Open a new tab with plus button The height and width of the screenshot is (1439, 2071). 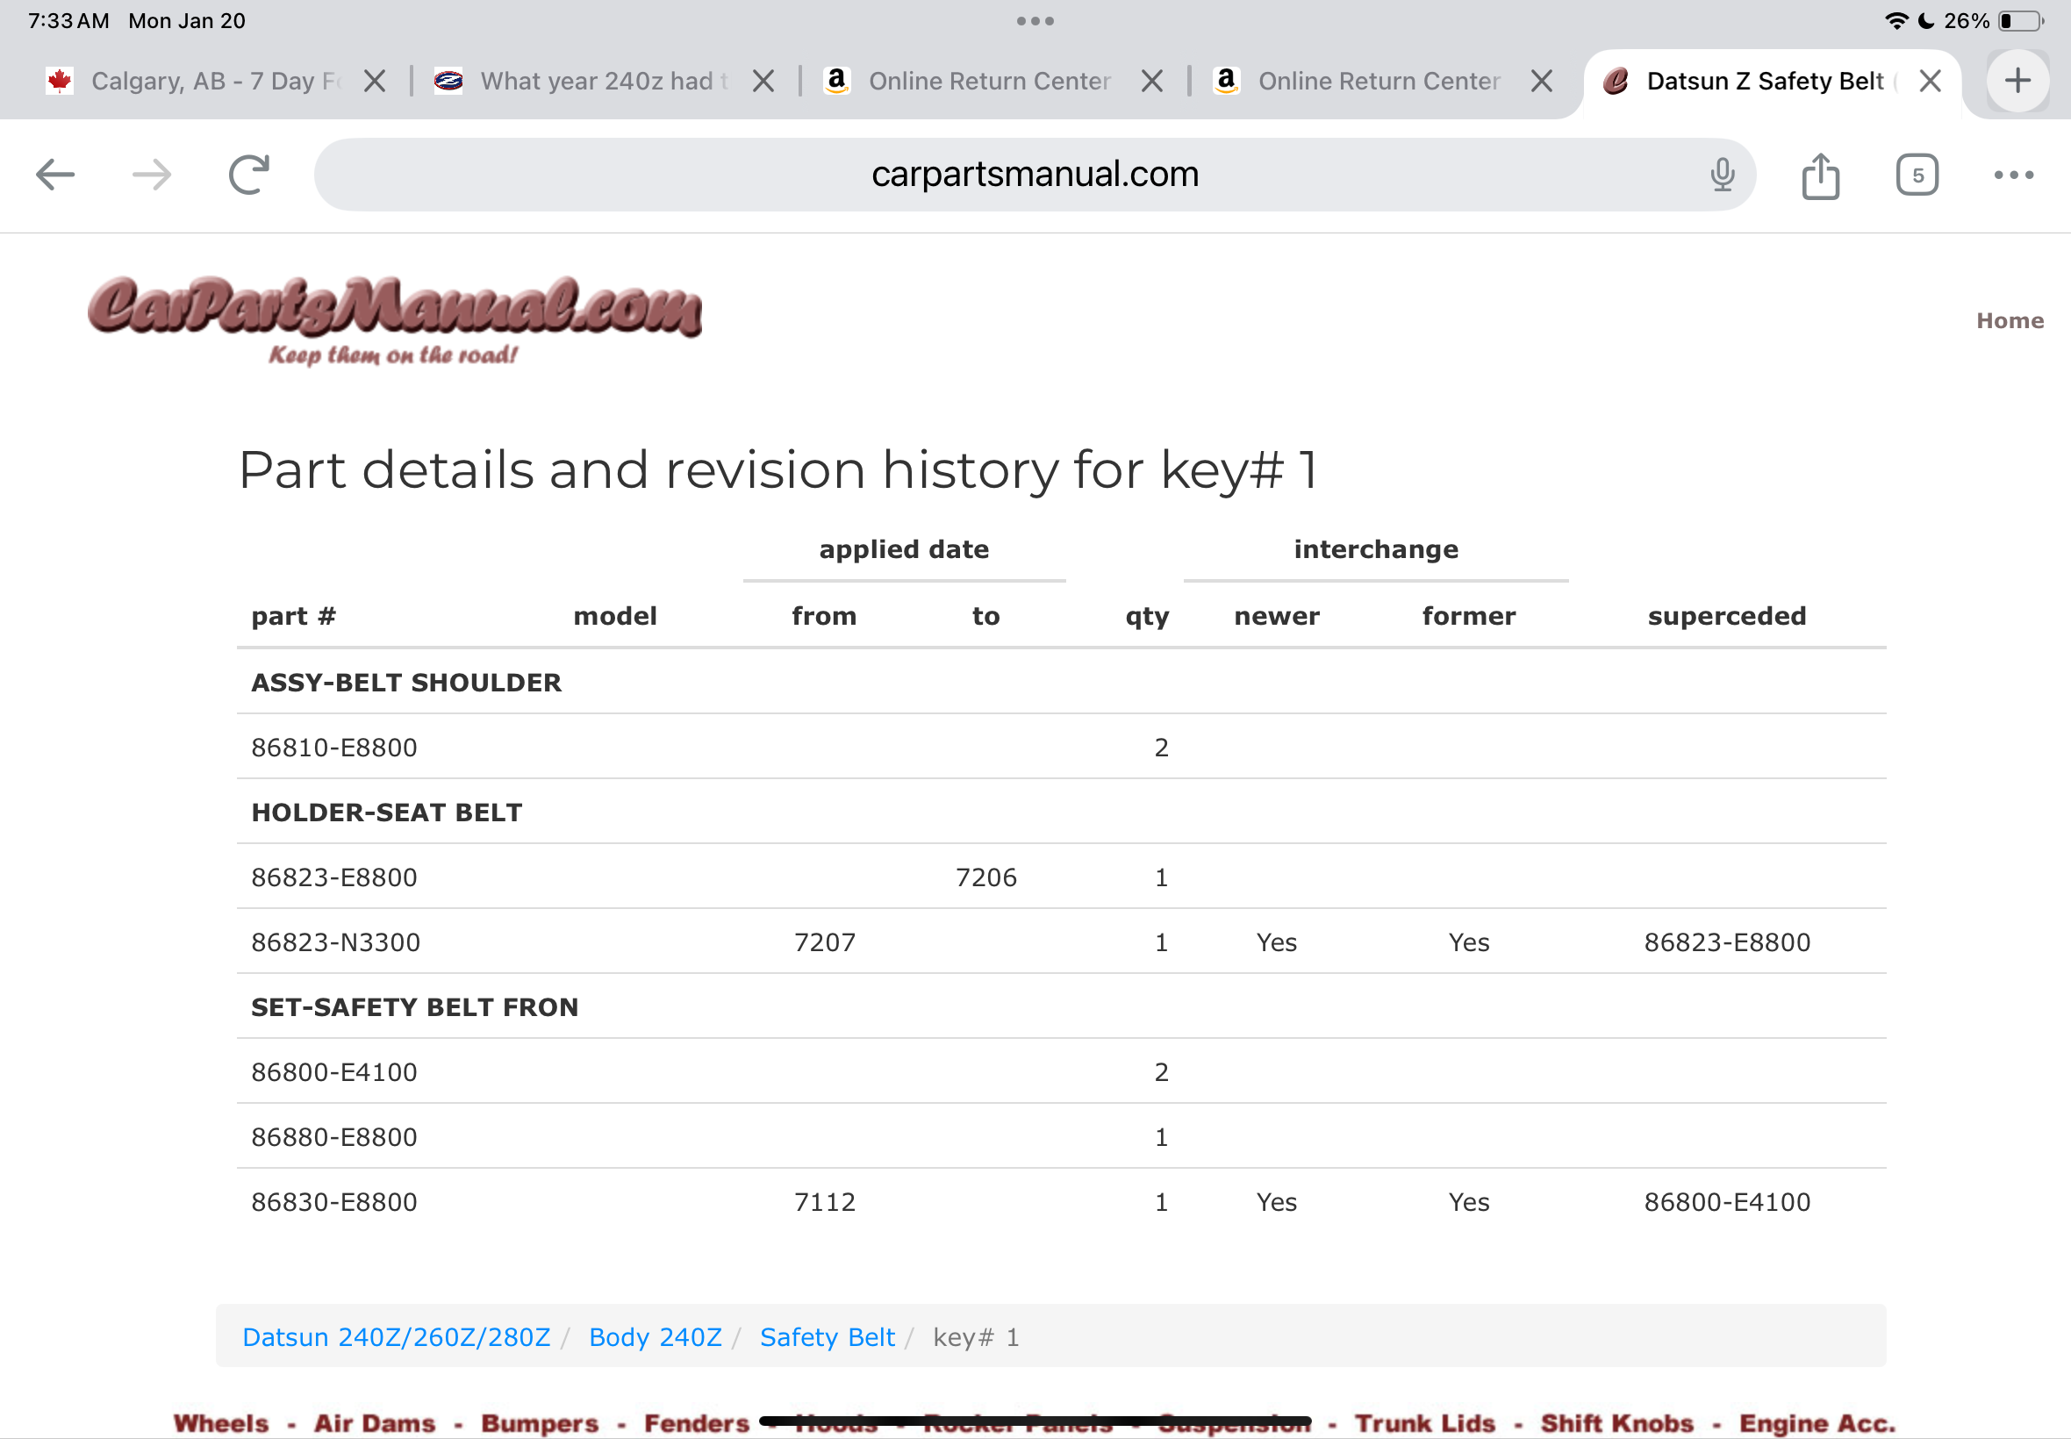pyautogui.click(x=2017, y=81)
